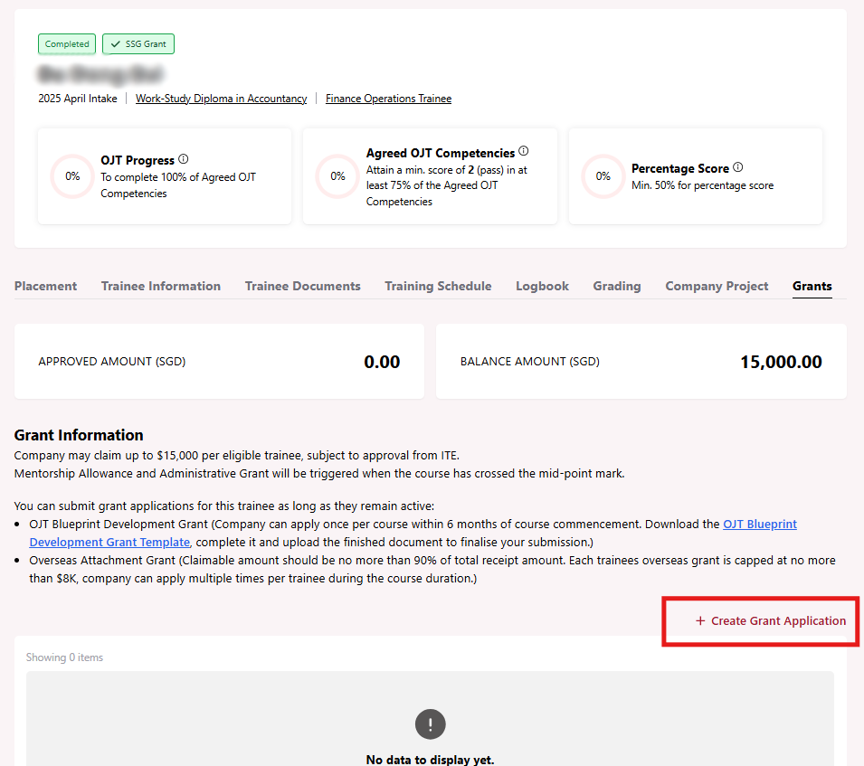Click the Agreed OJT Competencies info icon
This screenshot has width=864, height=766.
pyautogui.click(x=523, y=152)
